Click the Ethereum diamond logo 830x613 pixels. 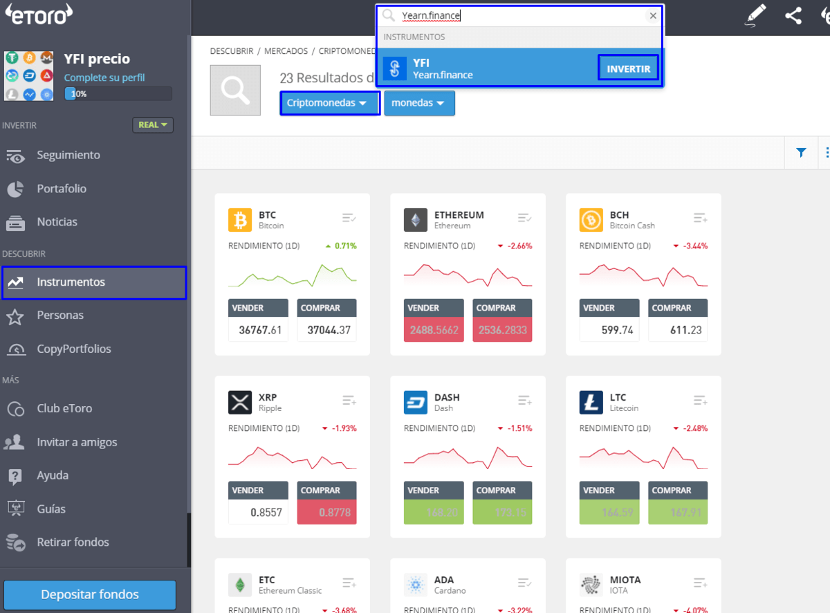click(416, 221)
